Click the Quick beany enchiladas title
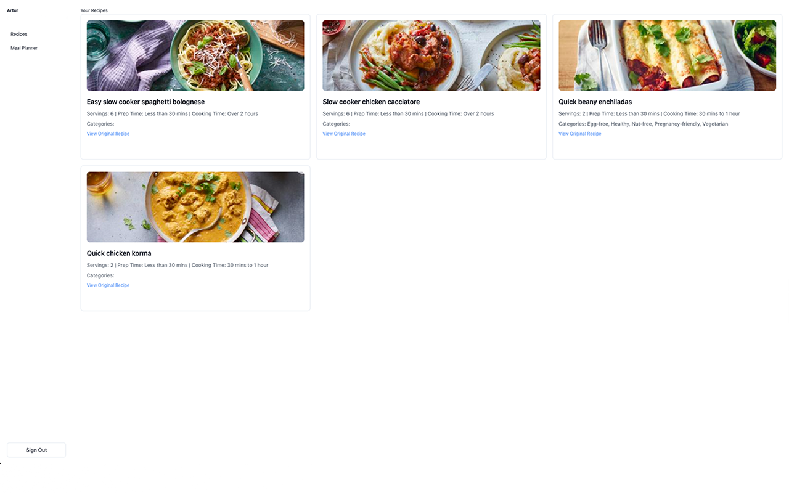 (595, 102)
